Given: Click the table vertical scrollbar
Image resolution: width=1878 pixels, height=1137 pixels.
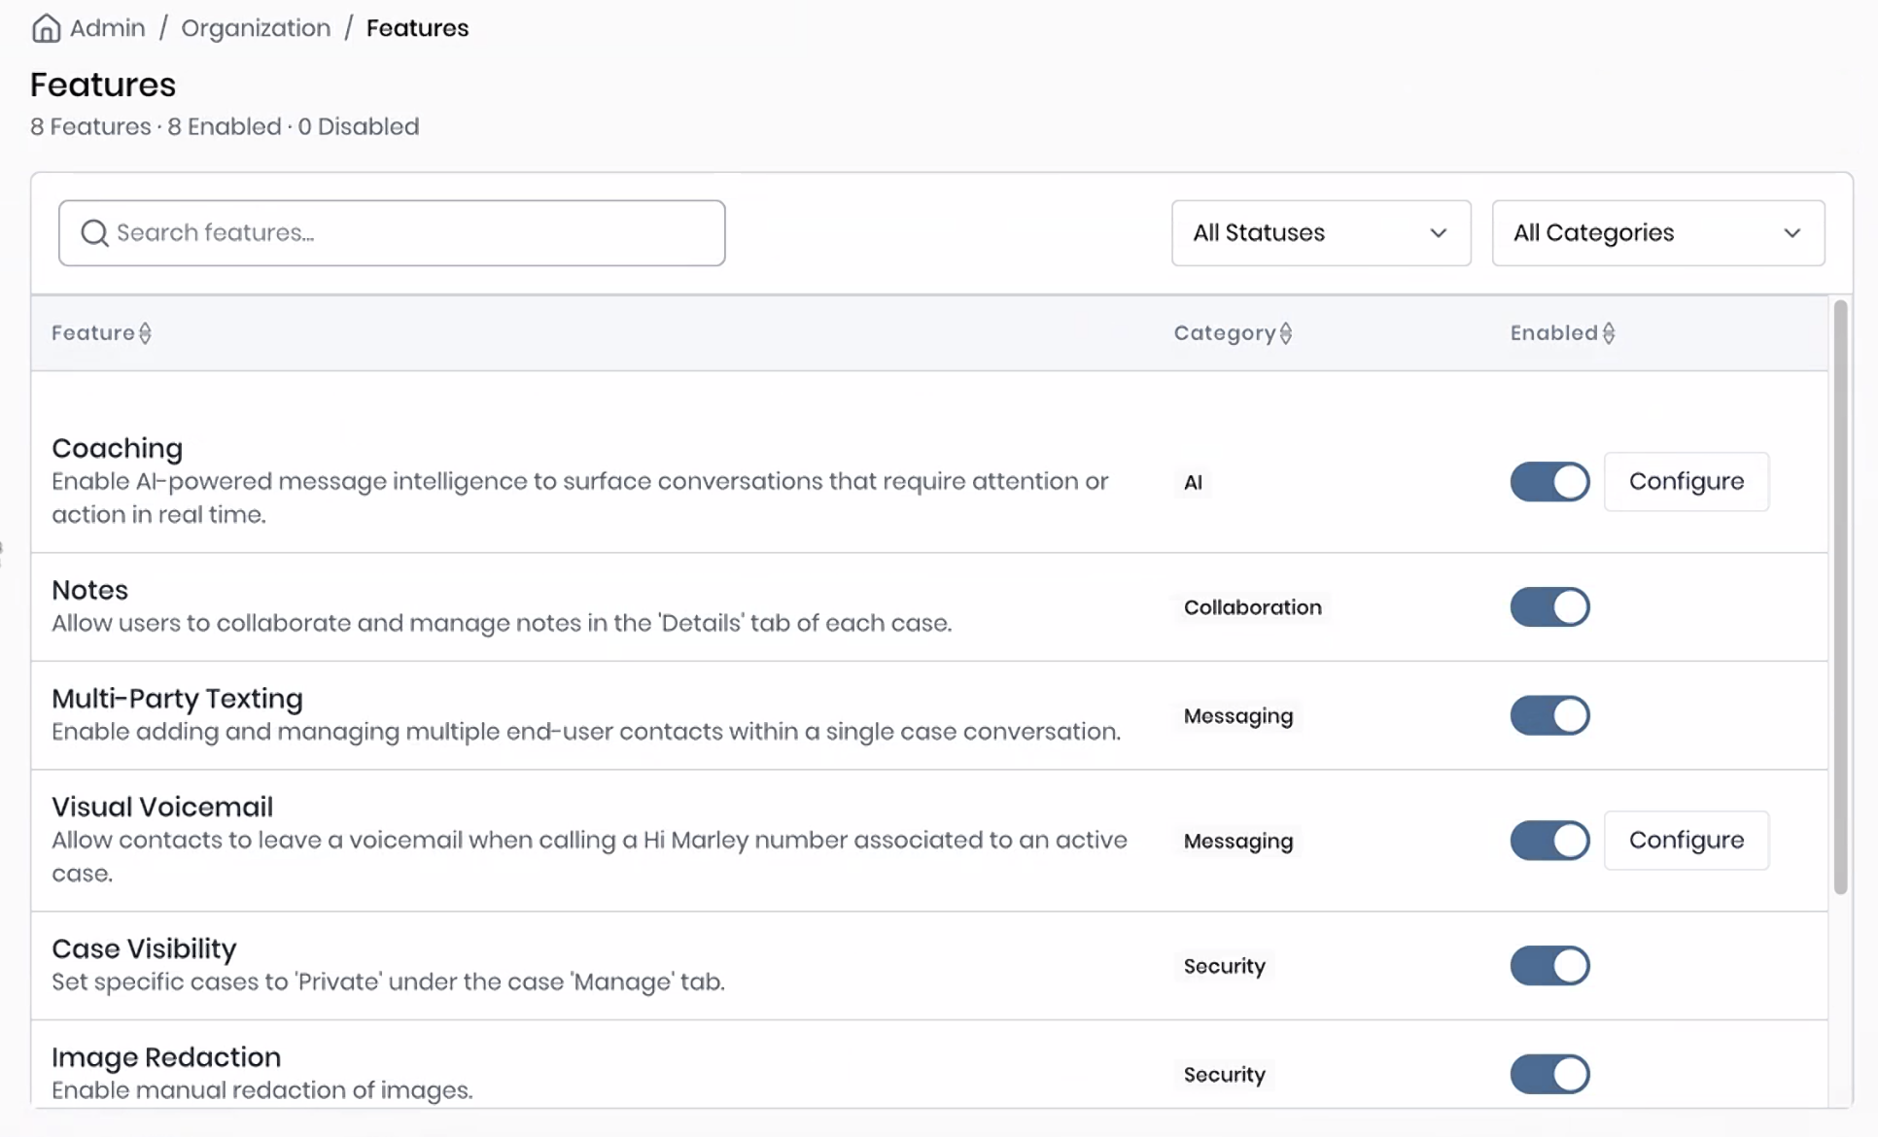Looking at the screenshot, I should click(1839, 598).
